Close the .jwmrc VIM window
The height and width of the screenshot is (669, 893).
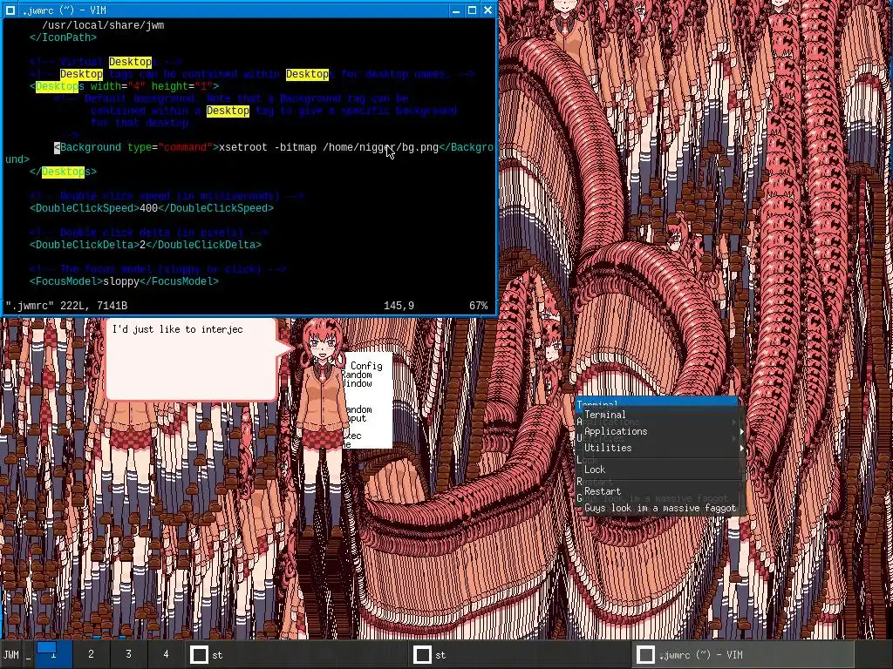click(488, 10)
